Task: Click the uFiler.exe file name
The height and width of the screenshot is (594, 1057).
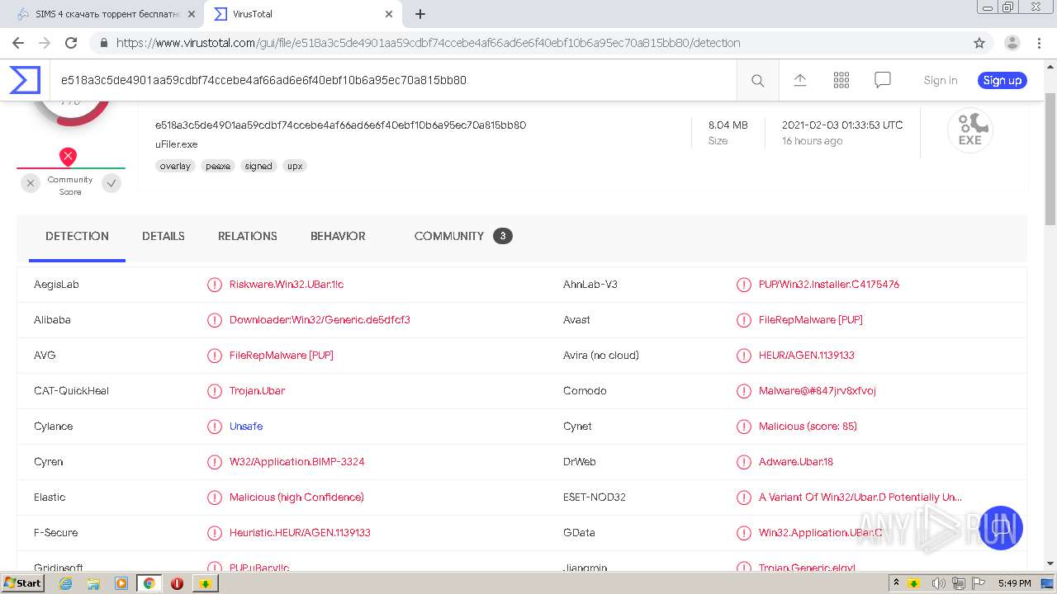Action: coord(176,144)
